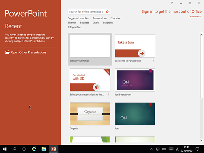Click the Organic caption text

coord(74,129)
